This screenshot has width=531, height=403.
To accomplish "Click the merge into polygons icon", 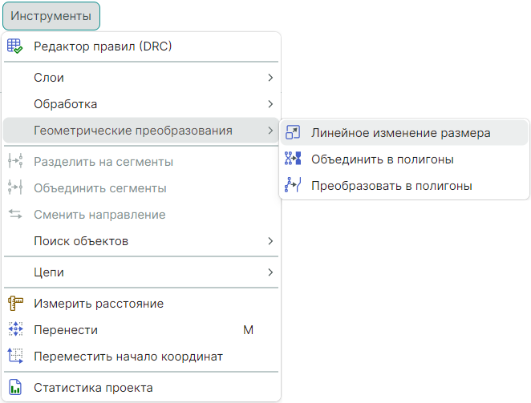I will (293, 159).
